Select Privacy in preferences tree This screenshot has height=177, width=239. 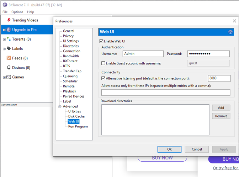click(68, 36)
